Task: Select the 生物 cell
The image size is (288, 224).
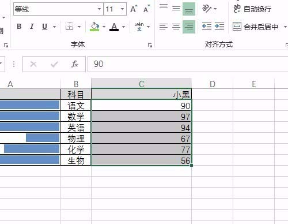Action: pos(76,160)
